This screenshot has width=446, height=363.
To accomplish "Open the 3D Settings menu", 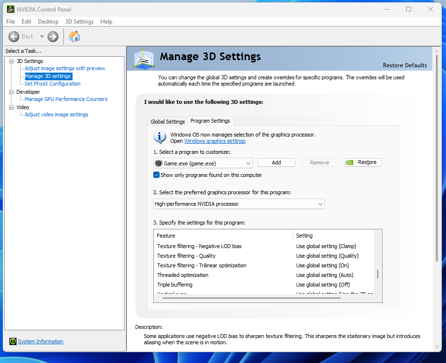I will [79, 22].
